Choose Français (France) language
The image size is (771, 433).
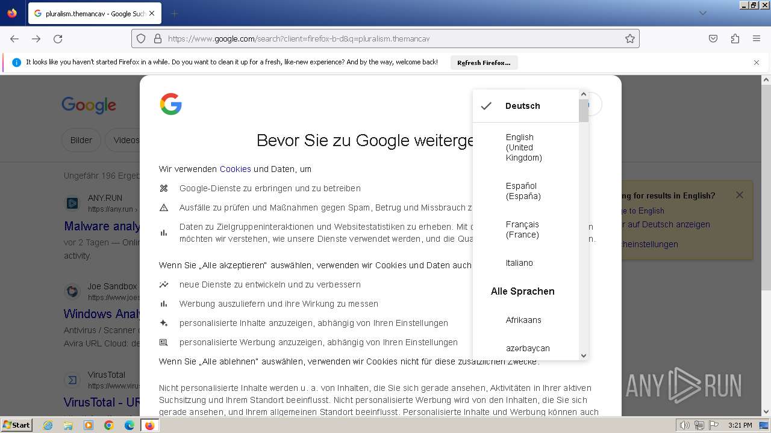click(x=525, y=230)
